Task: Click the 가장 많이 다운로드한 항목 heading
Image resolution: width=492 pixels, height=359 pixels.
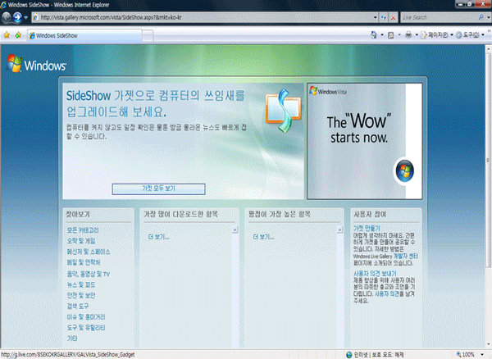Action: 180,214
